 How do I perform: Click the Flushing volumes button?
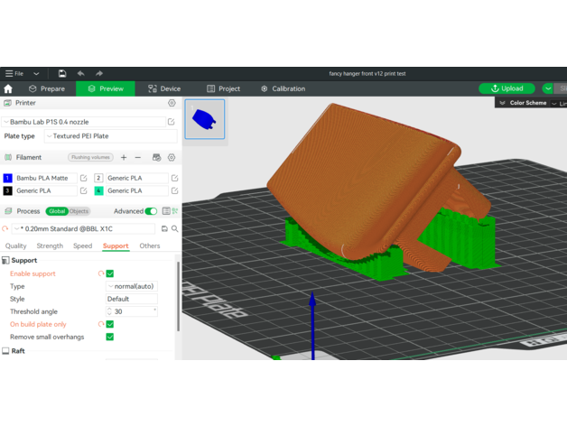(90, 157)
